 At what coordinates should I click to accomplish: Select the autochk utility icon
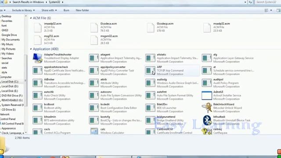37,96
